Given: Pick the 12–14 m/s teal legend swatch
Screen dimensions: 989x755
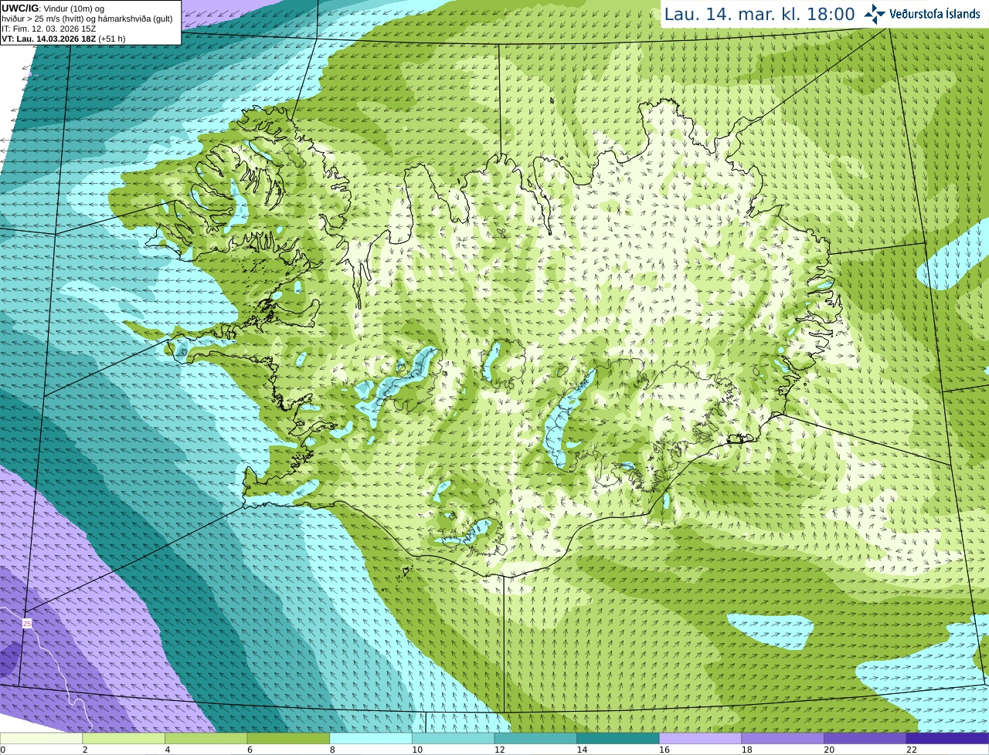Looking at the screenshot, I should (x=535, y=738).
